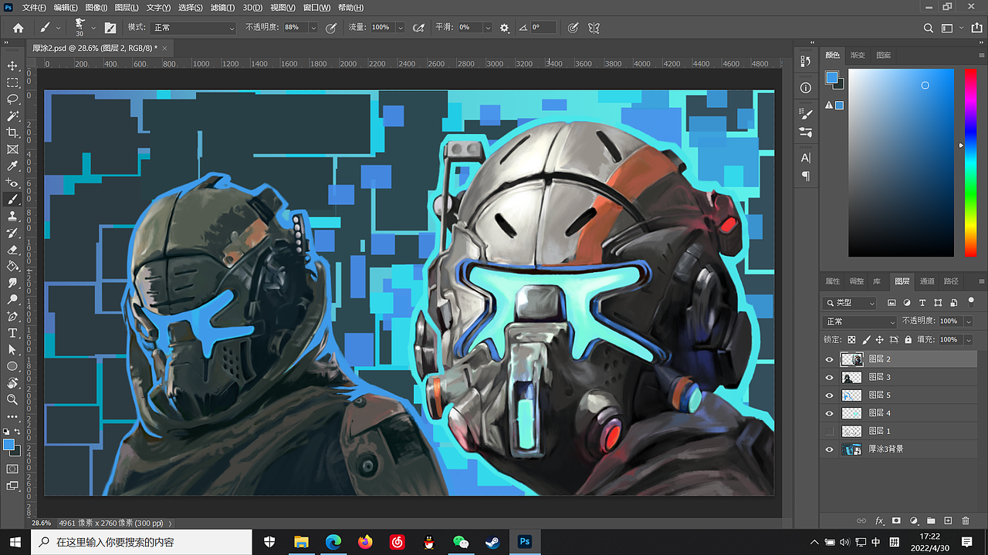Image resolution: width=988 pixels, height=555 pixels.
Task: Open the 图像(I) menu
Action: pos(96,8)
